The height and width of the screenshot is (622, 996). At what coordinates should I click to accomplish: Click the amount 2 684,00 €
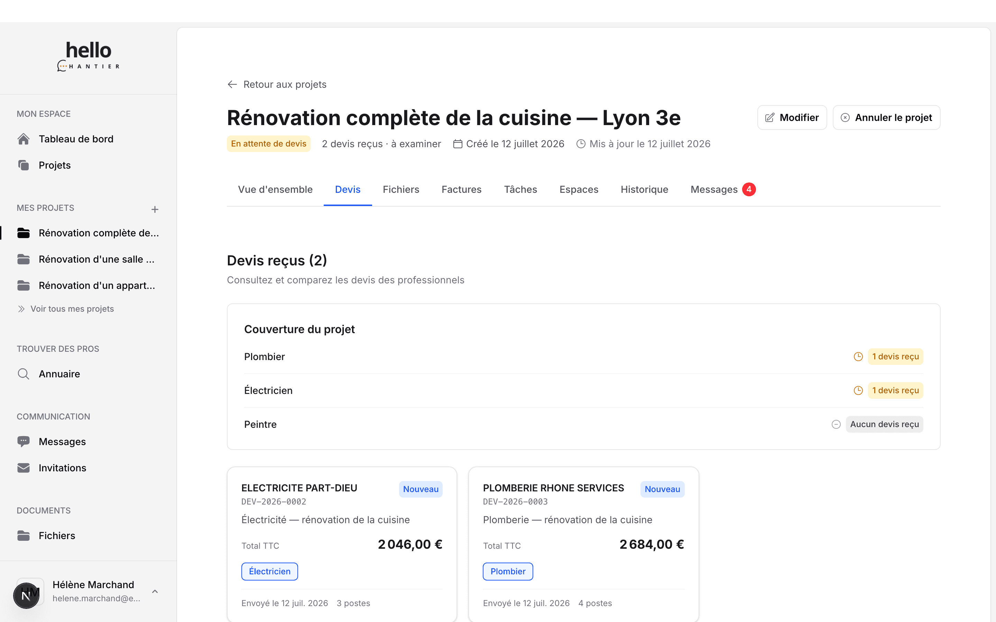(x=652, y=544)
